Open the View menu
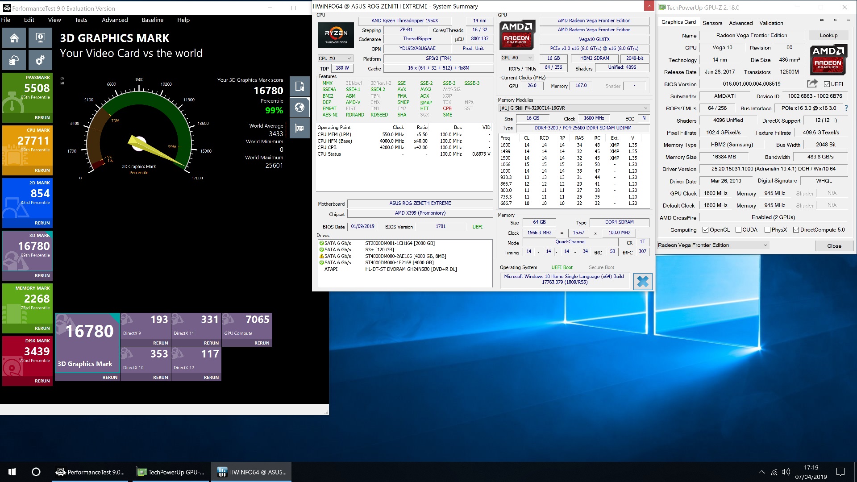This screenshot has width=857, height=482. click(x=54, y=20)
